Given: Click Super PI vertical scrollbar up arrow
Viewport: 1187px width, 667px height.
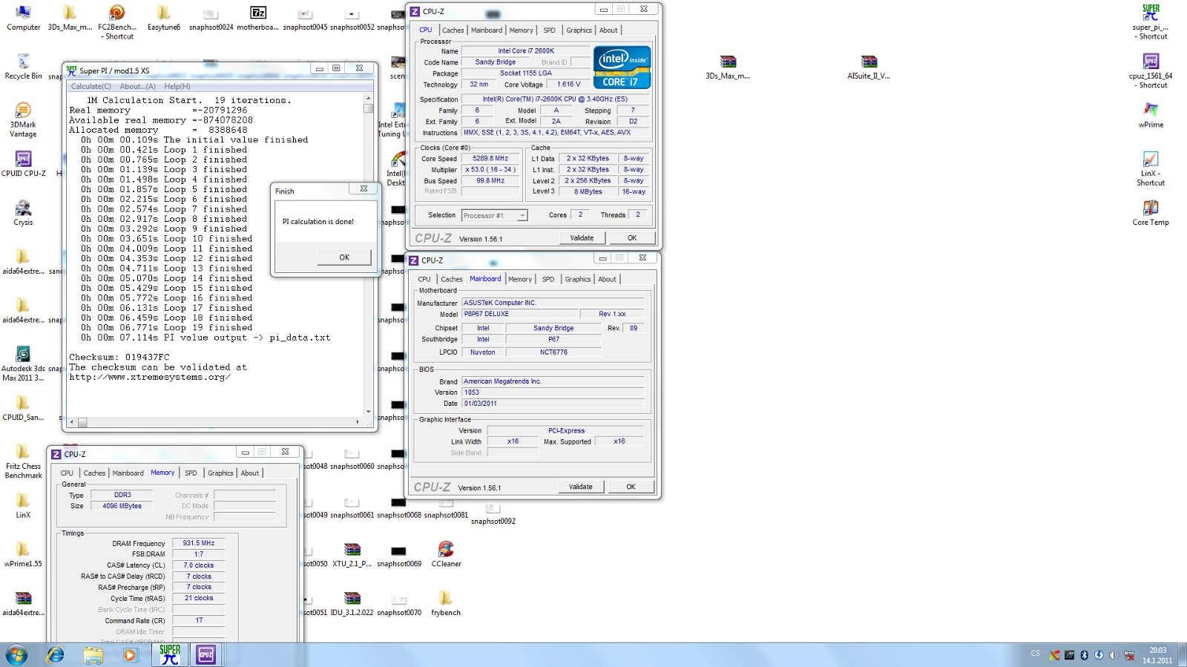Looking at the screenshot, I should (x=369, y=98).
